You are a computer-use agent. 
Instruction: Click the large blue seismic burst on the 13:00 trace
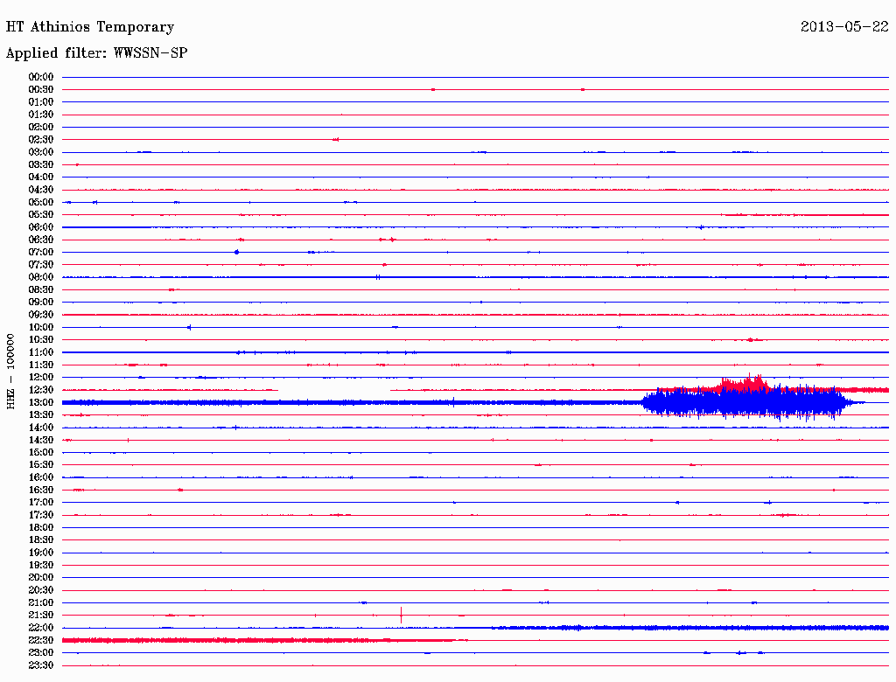click(x=745, y=403)
